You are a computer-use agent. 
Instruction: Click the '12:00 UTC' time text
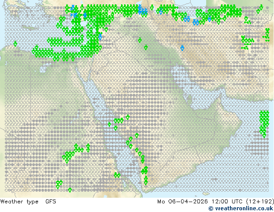227,202
